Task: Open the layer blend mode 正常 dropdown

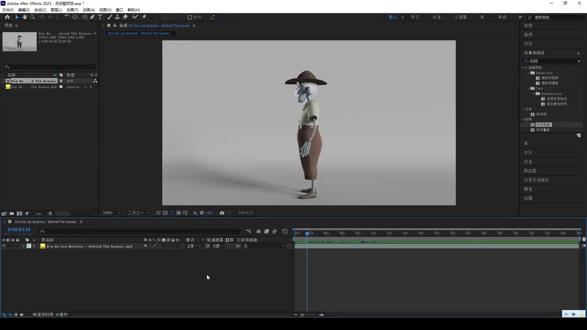Action: 192,246
